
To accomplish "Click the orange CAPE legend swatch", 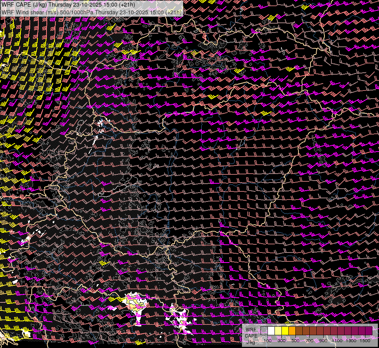I will 292,331.
